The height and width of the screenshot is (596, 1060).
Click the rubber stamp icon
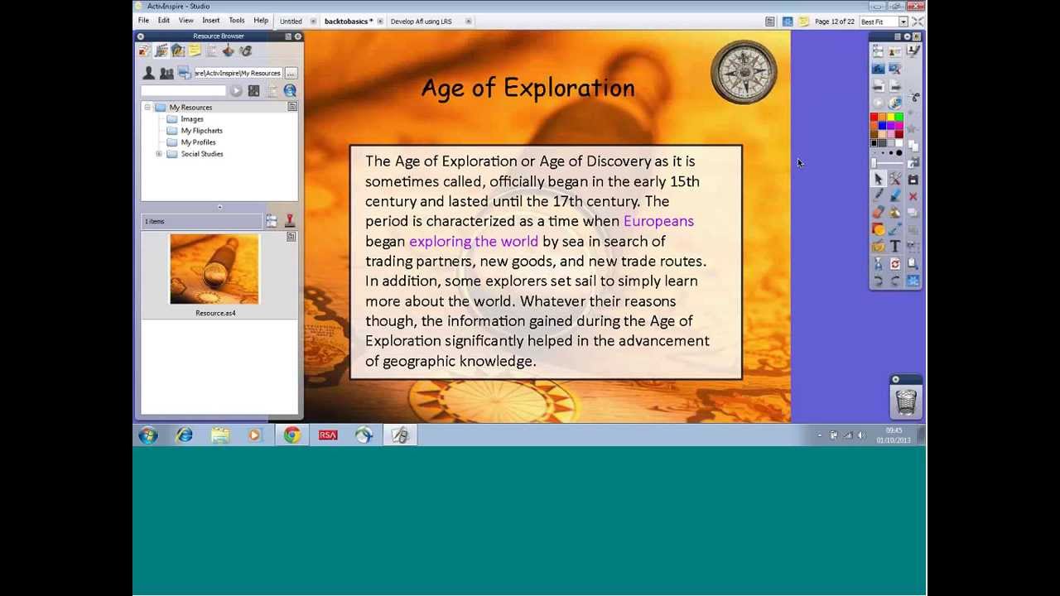(x=290, y=221)
